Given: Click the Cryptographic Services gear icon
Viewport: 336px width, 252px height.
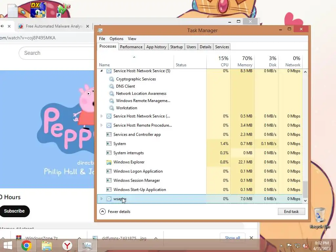Looking at the screenshot, I should (112, 79).
